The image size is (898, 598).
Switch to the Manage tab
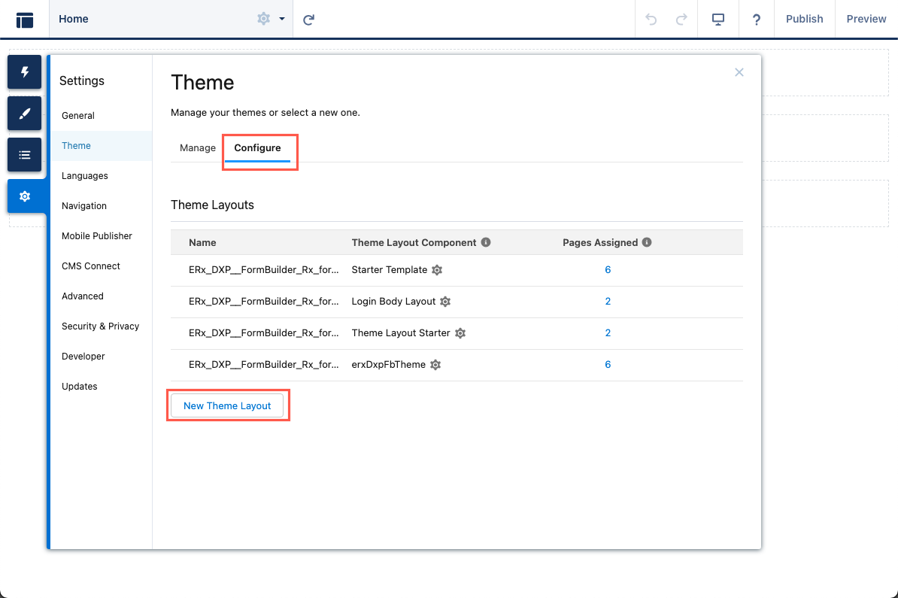[x=198, y=148]
